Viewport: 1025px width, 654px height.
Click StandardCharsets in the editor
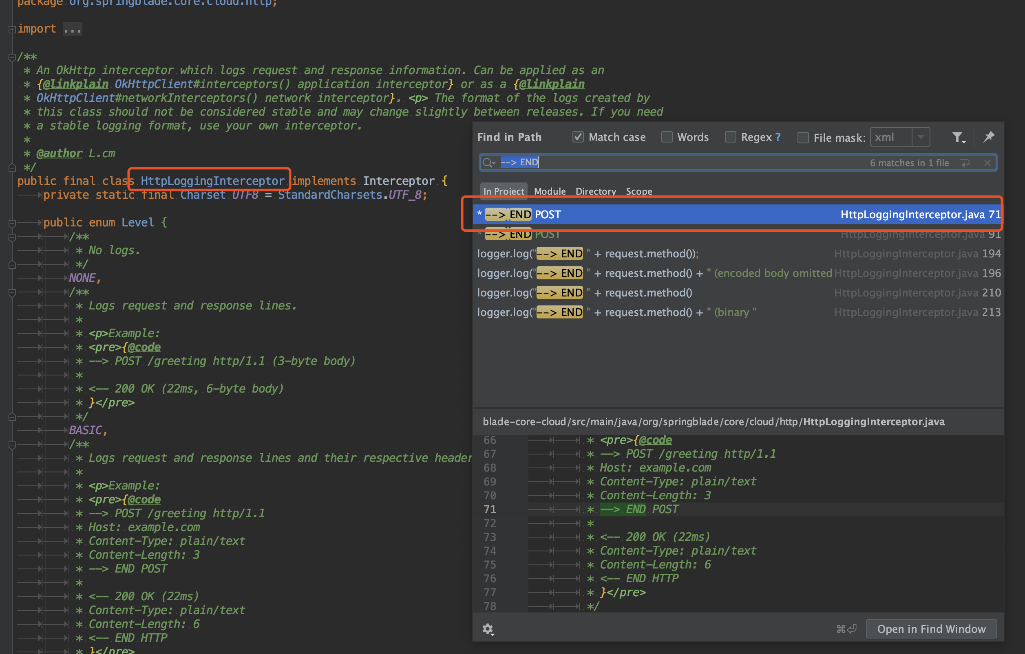point(330,195)
